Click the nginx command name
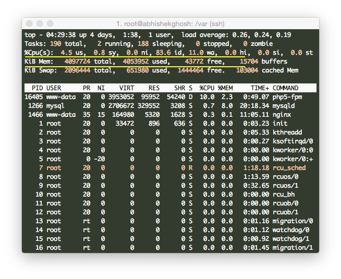Screen dimensions: 341x279 [282, 115]
